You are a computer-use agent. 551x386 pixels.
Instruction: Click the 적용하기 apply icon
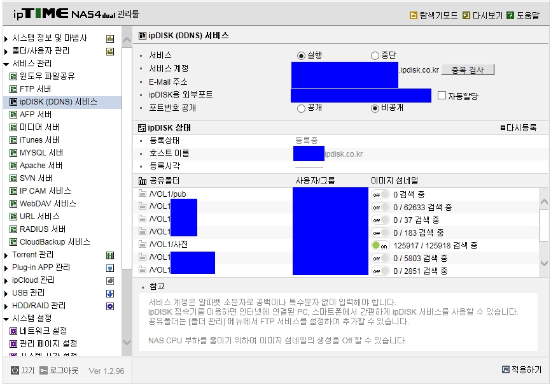pyautogui.click(x=505, y=369)
